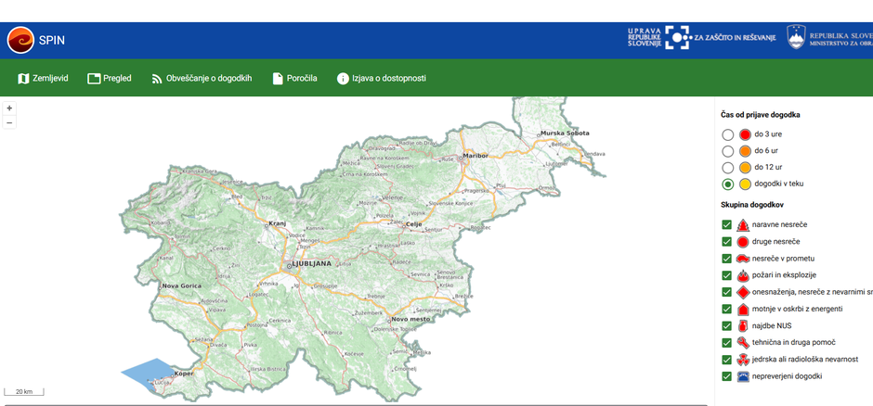
Task: Click the najdbe NUS icon
Action: pos(743,326)
